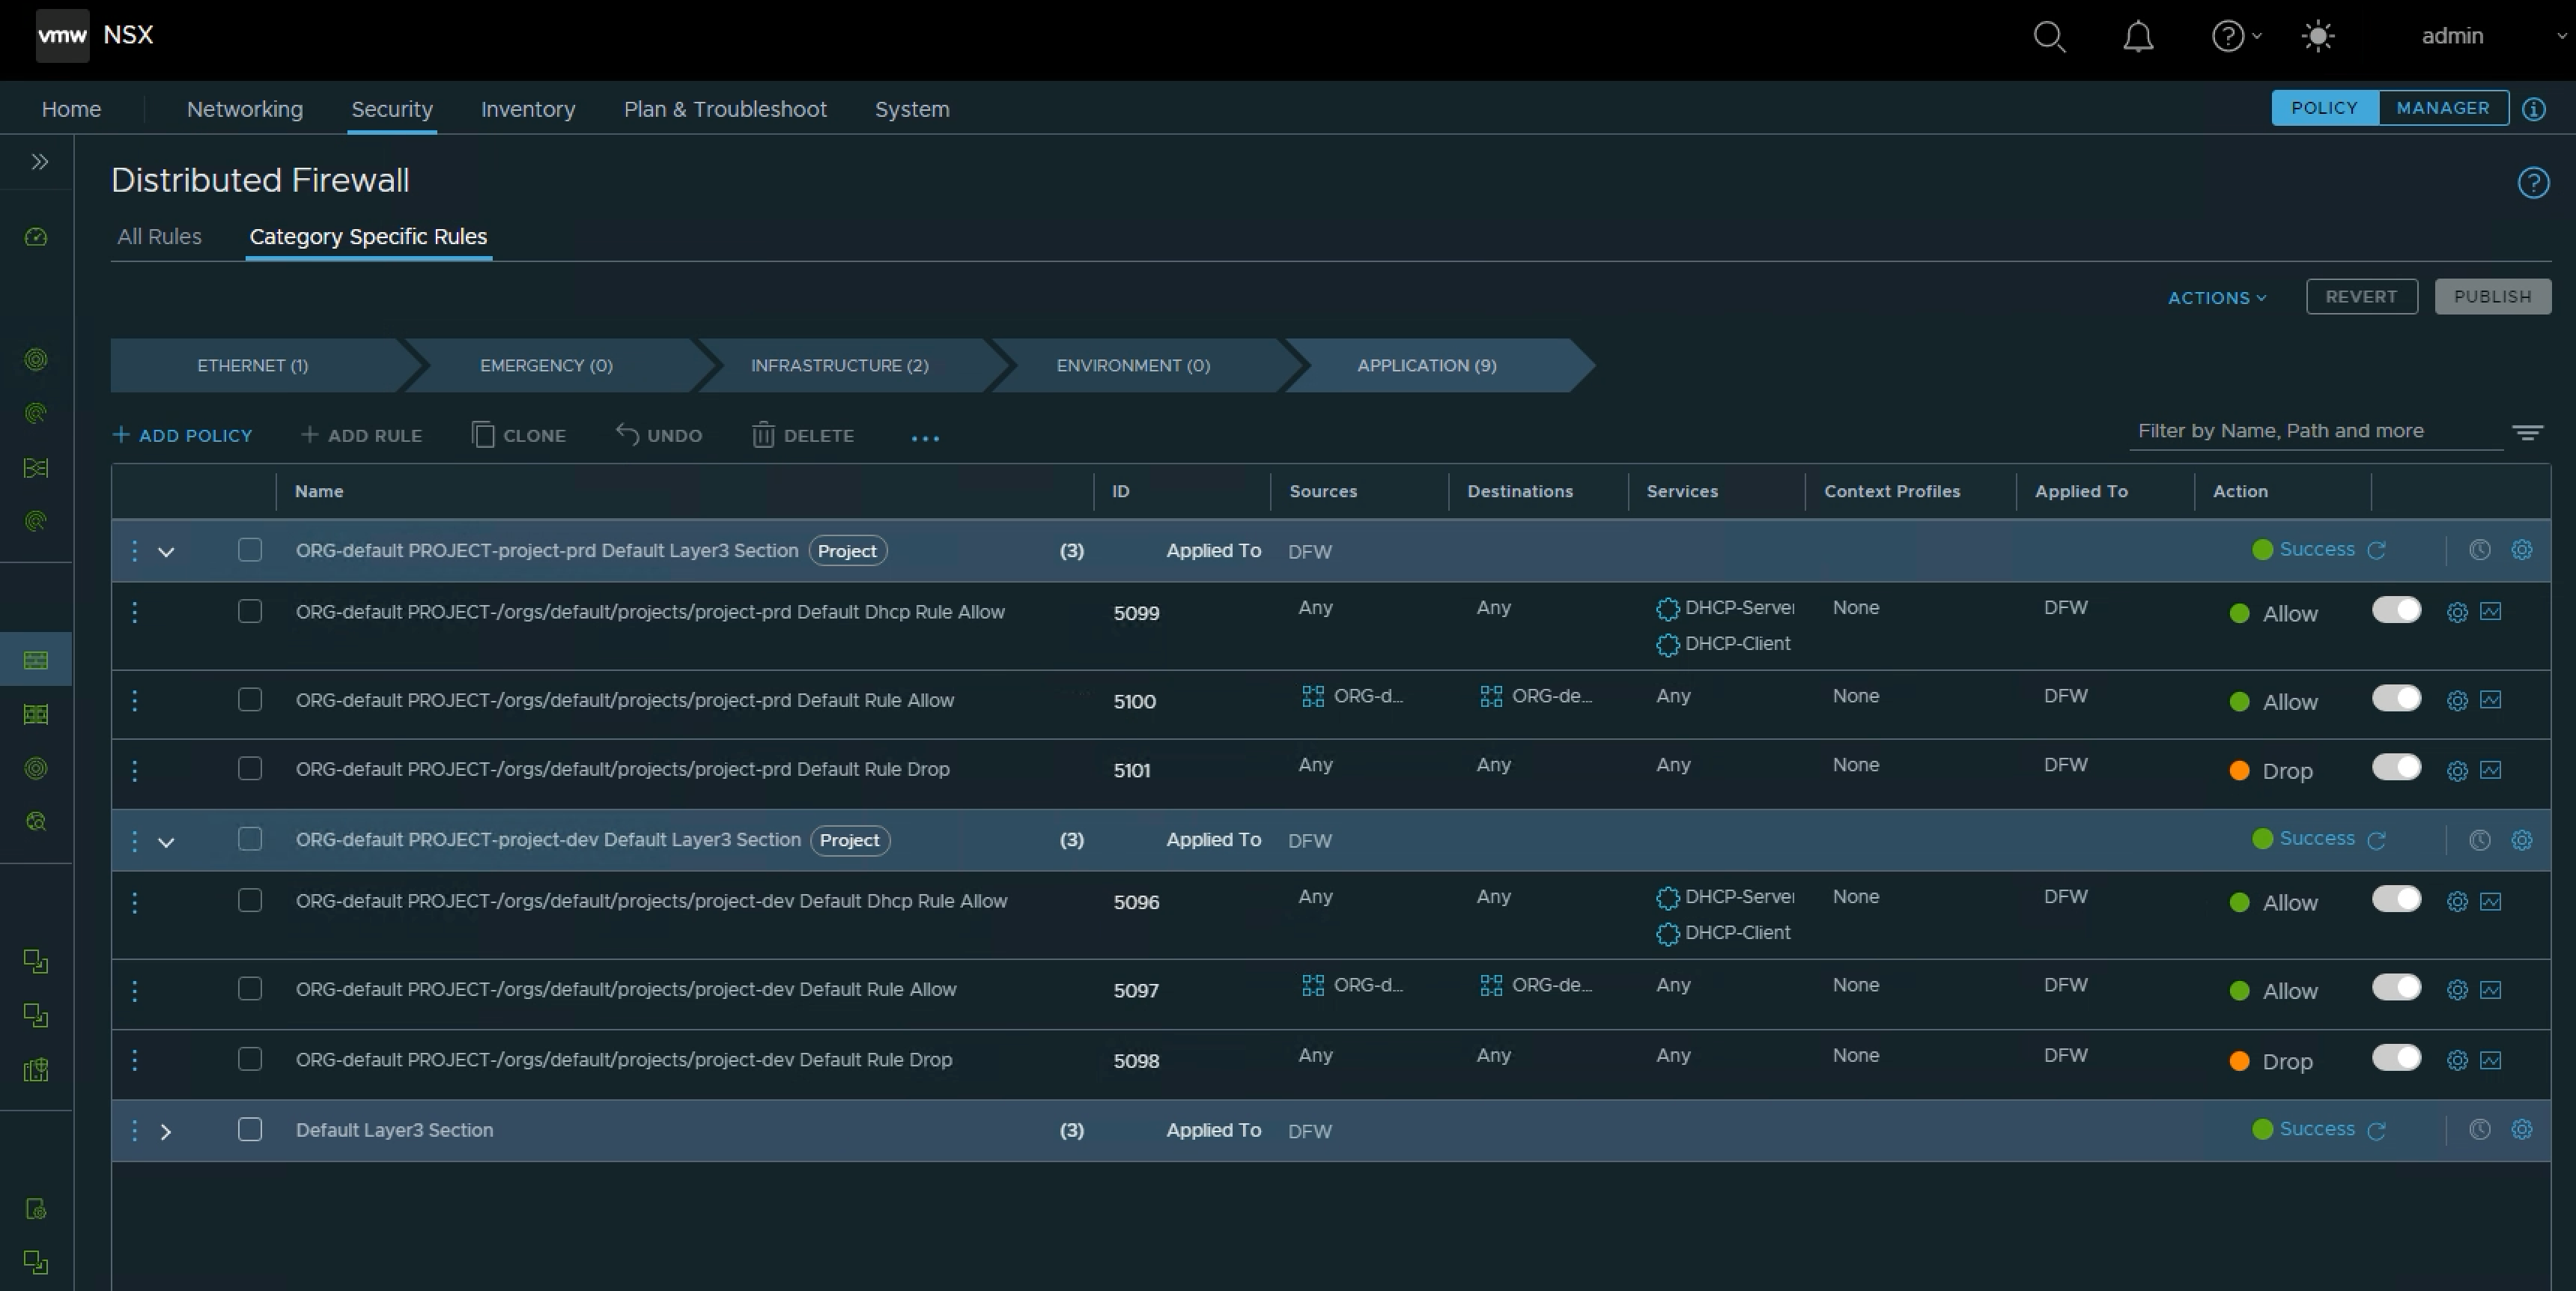2576x1291 pixels.
Task: Expand the left sidebar with double chevron
Action: point(40,161)
